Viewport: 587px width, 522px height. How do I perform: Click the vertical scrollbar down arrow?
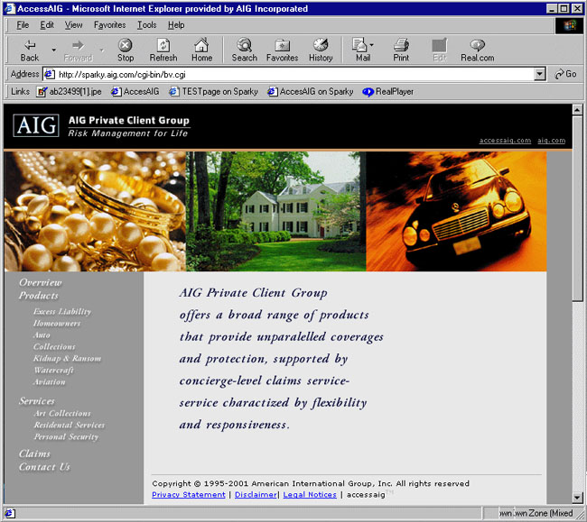coord(578,497)
